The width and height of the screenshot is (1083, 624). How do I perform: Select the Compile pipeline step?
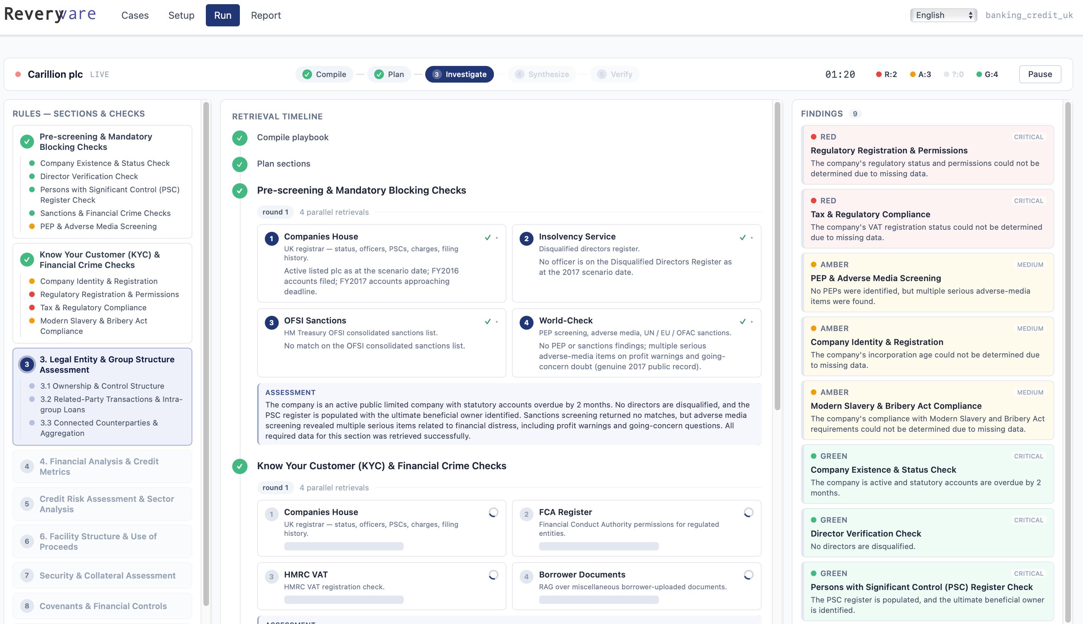(x=325, y=74)
